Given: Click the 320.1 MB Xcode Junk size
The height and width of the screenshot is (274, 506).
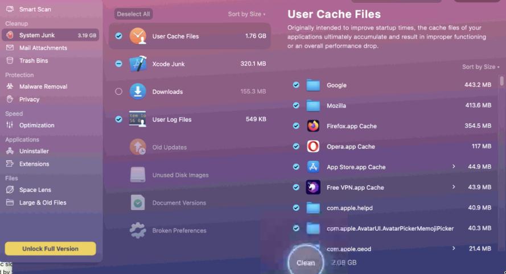Looking at the screenshot, I should click(x=253, y=64).
